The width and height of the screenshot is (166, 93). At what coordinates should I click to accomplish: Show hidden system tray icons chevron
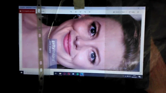(x=123, y=76)
